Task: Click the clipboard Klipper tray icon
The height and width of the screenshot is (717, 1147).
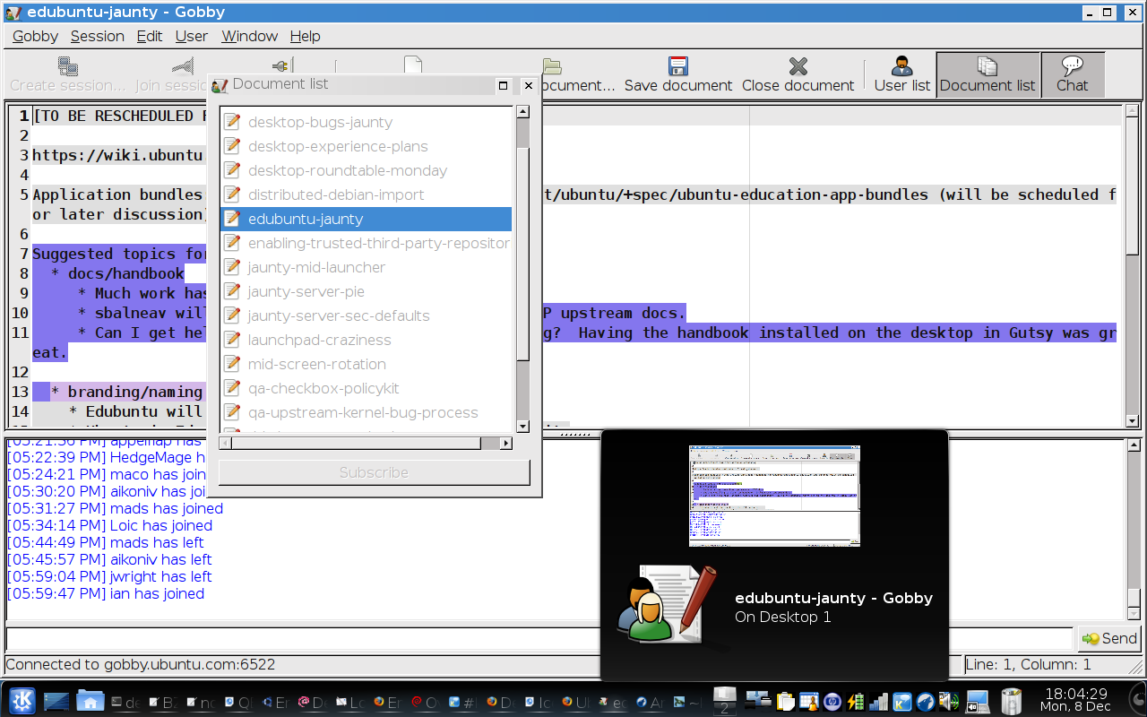Action: (785, 701)
